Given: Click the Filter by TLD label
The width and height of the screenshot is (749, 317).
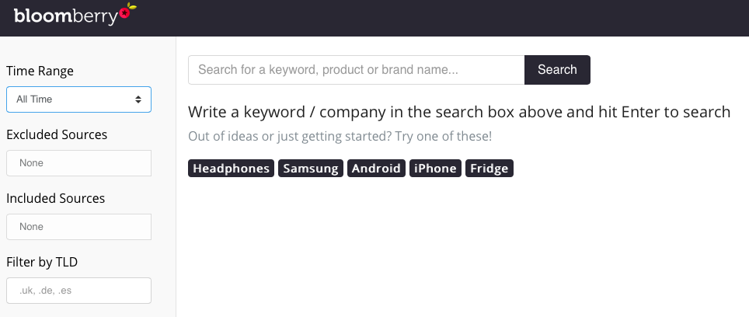Looking at the screenshot, I should (x=42, y=262).
